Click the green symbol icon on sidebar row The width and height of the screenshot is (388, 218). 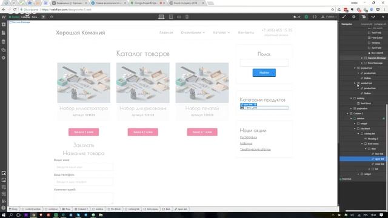(x=384, y=119)
